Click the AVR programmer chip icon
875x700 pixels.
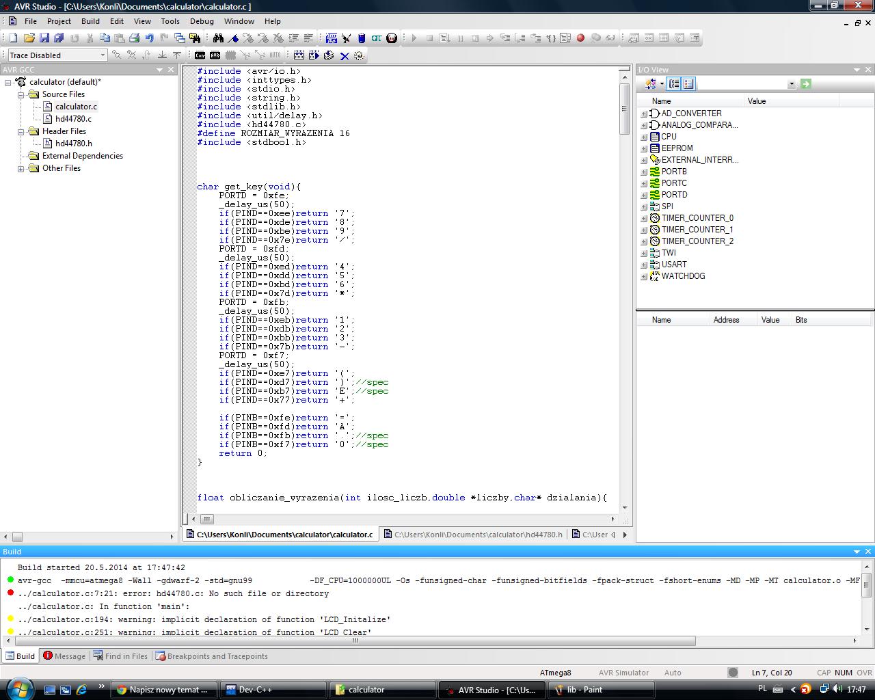[215, 55]
